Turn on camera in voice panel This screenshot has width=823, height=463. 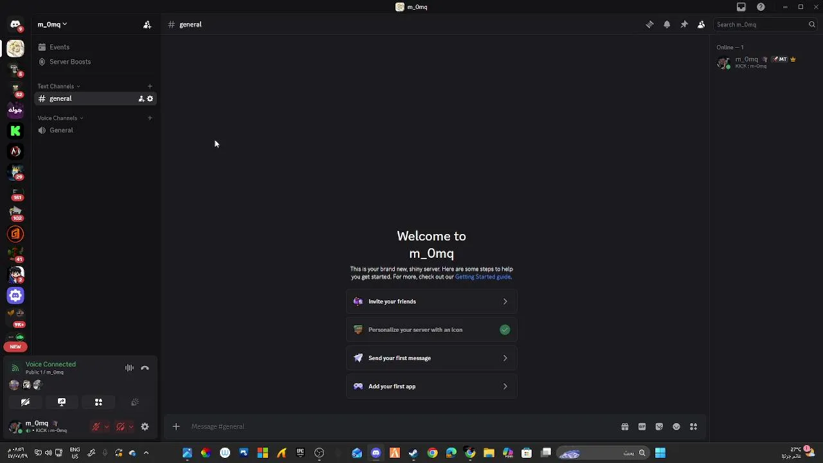[25, 402]
